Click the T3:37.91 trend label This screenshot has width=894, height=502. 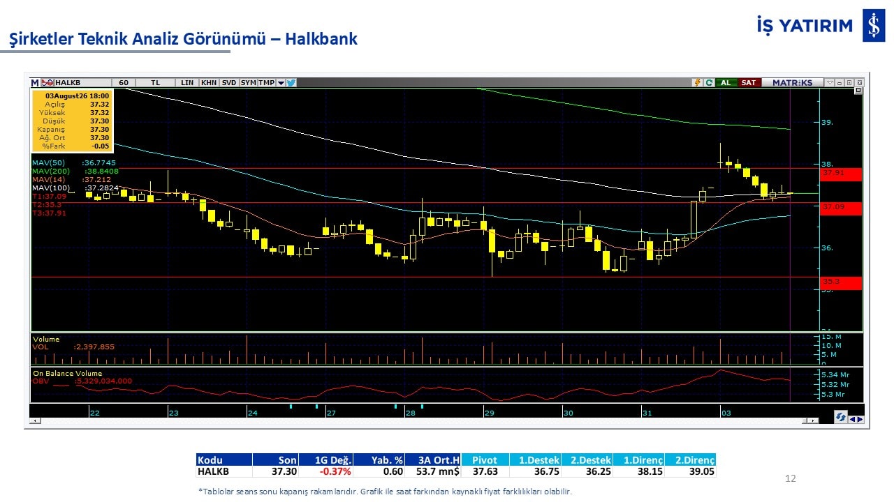point(49,213)
